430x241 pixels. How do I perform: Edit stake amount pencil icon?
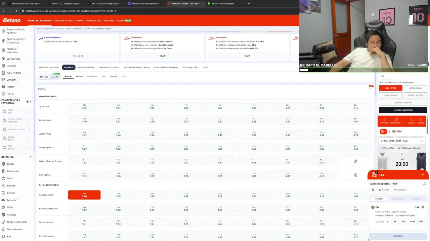(x=387, y=222)
